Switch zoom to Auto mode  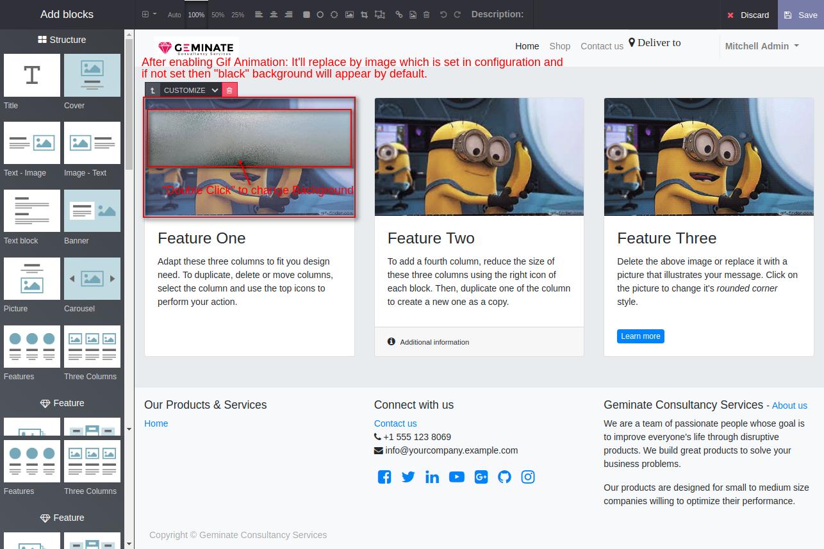coord(174,14)
